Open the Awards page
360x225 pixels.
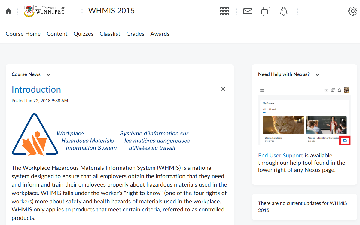(160, 34)
